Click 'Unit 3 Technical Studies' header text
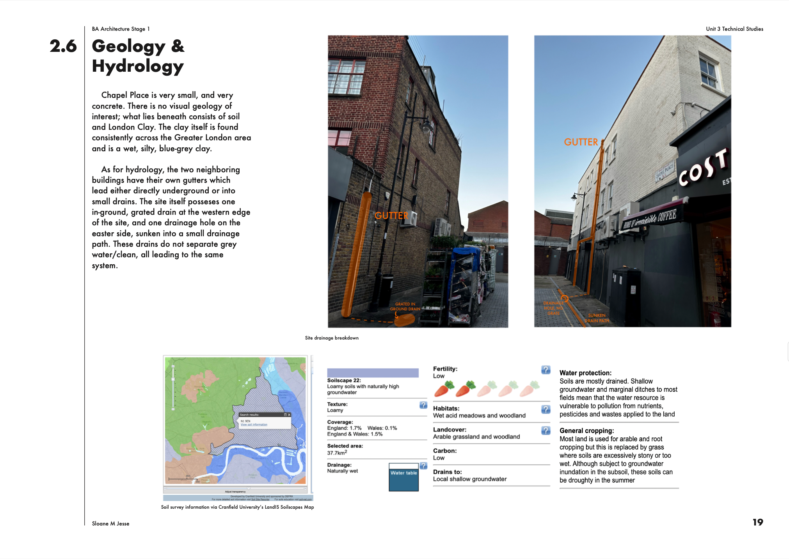Viewport: 789px width, 559px height. [734, 29]
